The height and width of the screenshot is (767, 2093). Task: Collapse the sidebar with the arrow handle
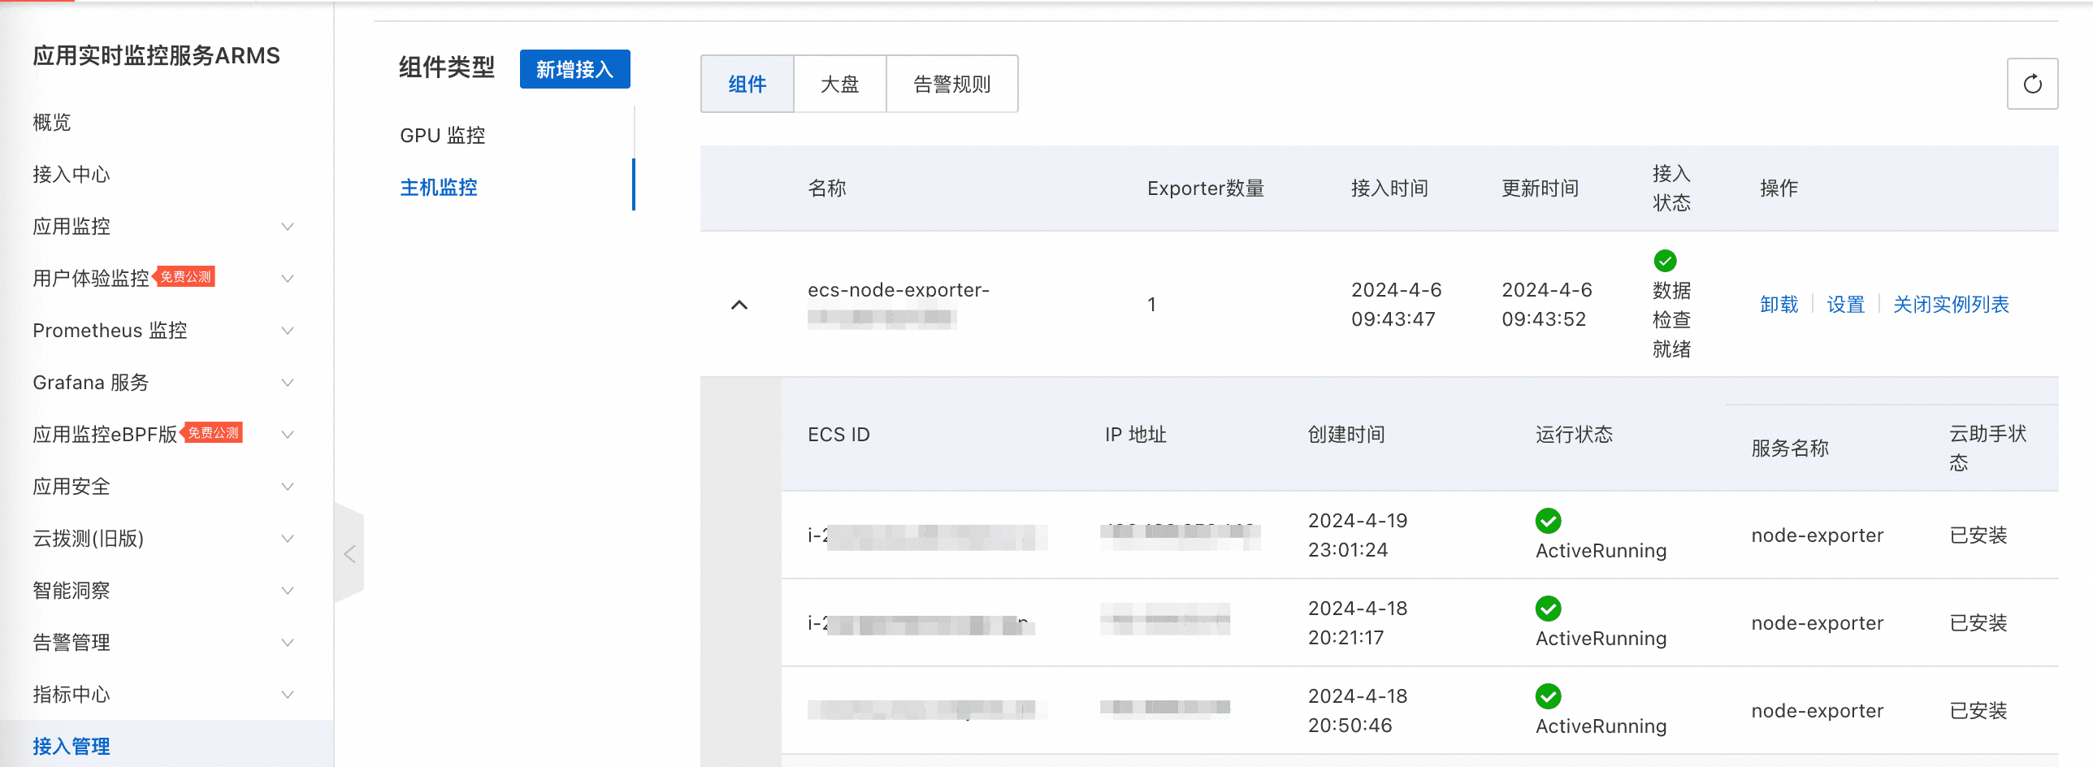pos(349,554)
